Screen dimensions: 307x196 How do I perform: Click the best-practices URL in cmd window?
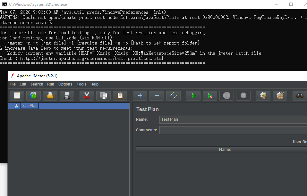[92, 58]
